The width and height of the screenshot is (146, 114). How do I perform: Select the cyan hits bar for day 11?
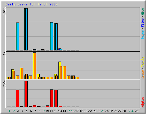[x=52, y=36]
